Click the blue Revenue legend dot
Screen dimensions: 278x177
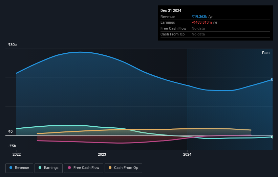tap(11, 168)
